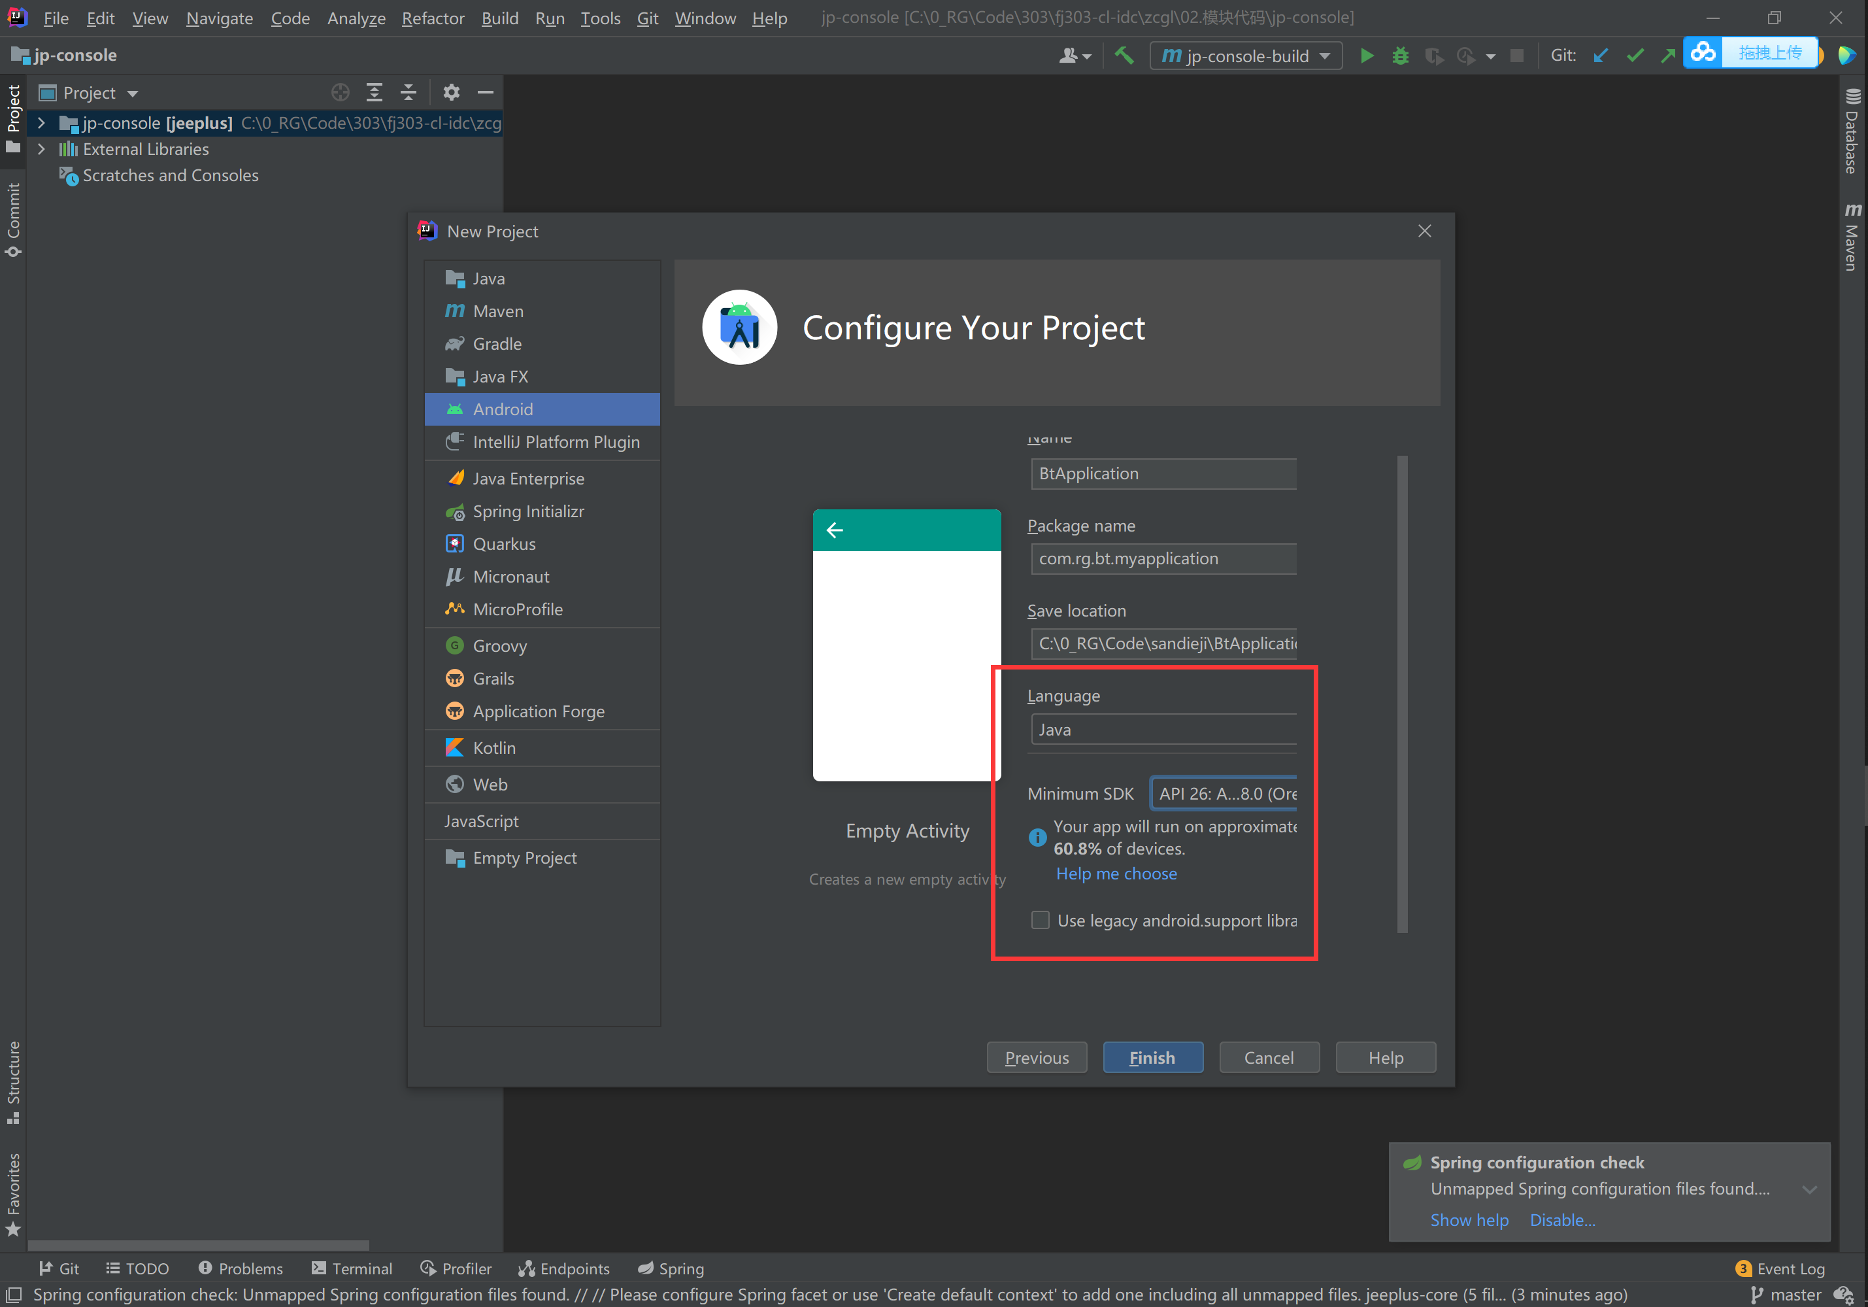Open the Event Log tool window
The width and height of the screenshot is (1868, 1307).
(x=1780, y=1268)
